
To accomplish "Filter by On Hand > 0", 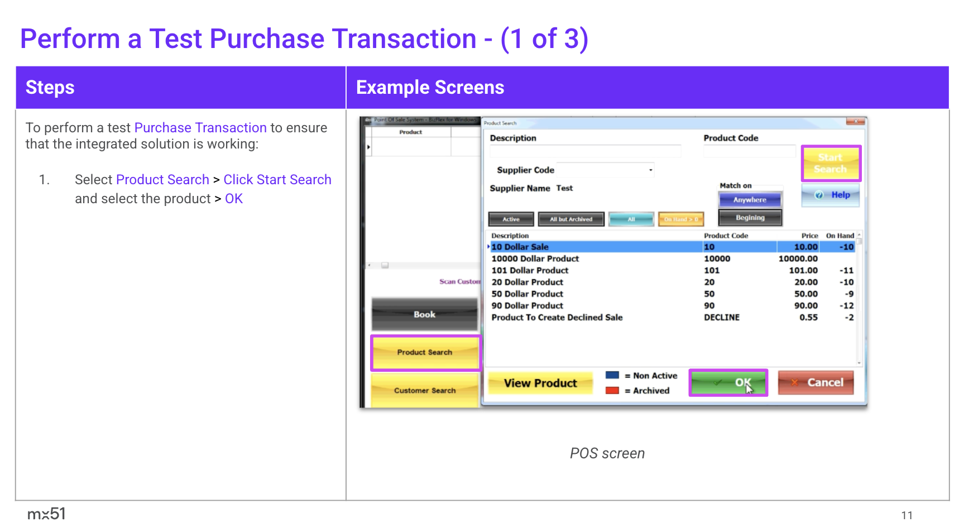I will coord(680,219).
